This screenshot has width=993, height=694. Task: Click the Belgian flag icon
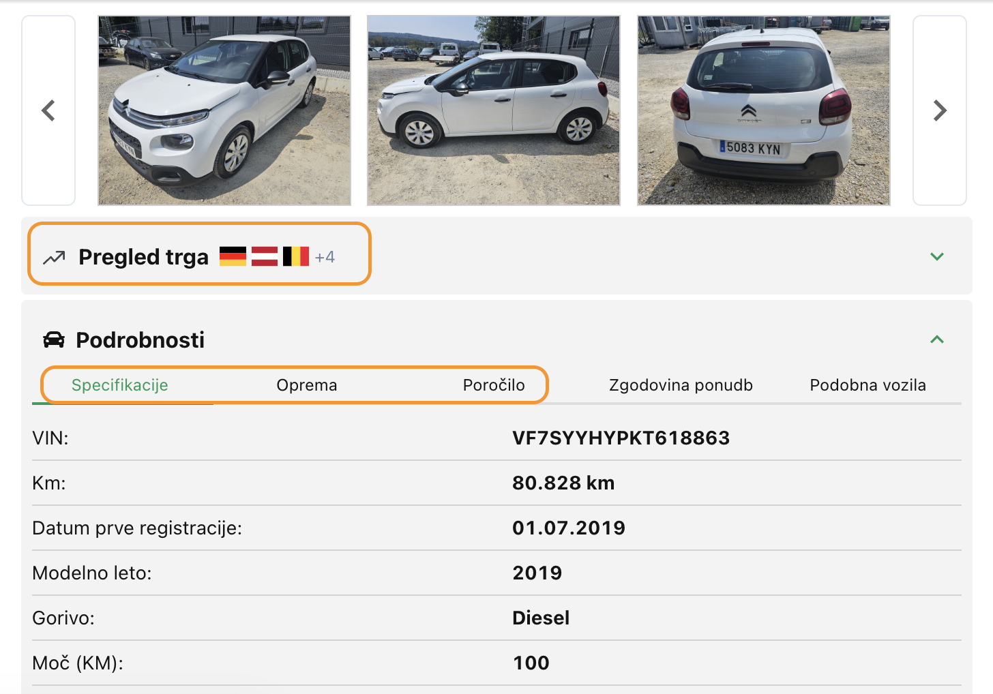(x=296, y=256)
